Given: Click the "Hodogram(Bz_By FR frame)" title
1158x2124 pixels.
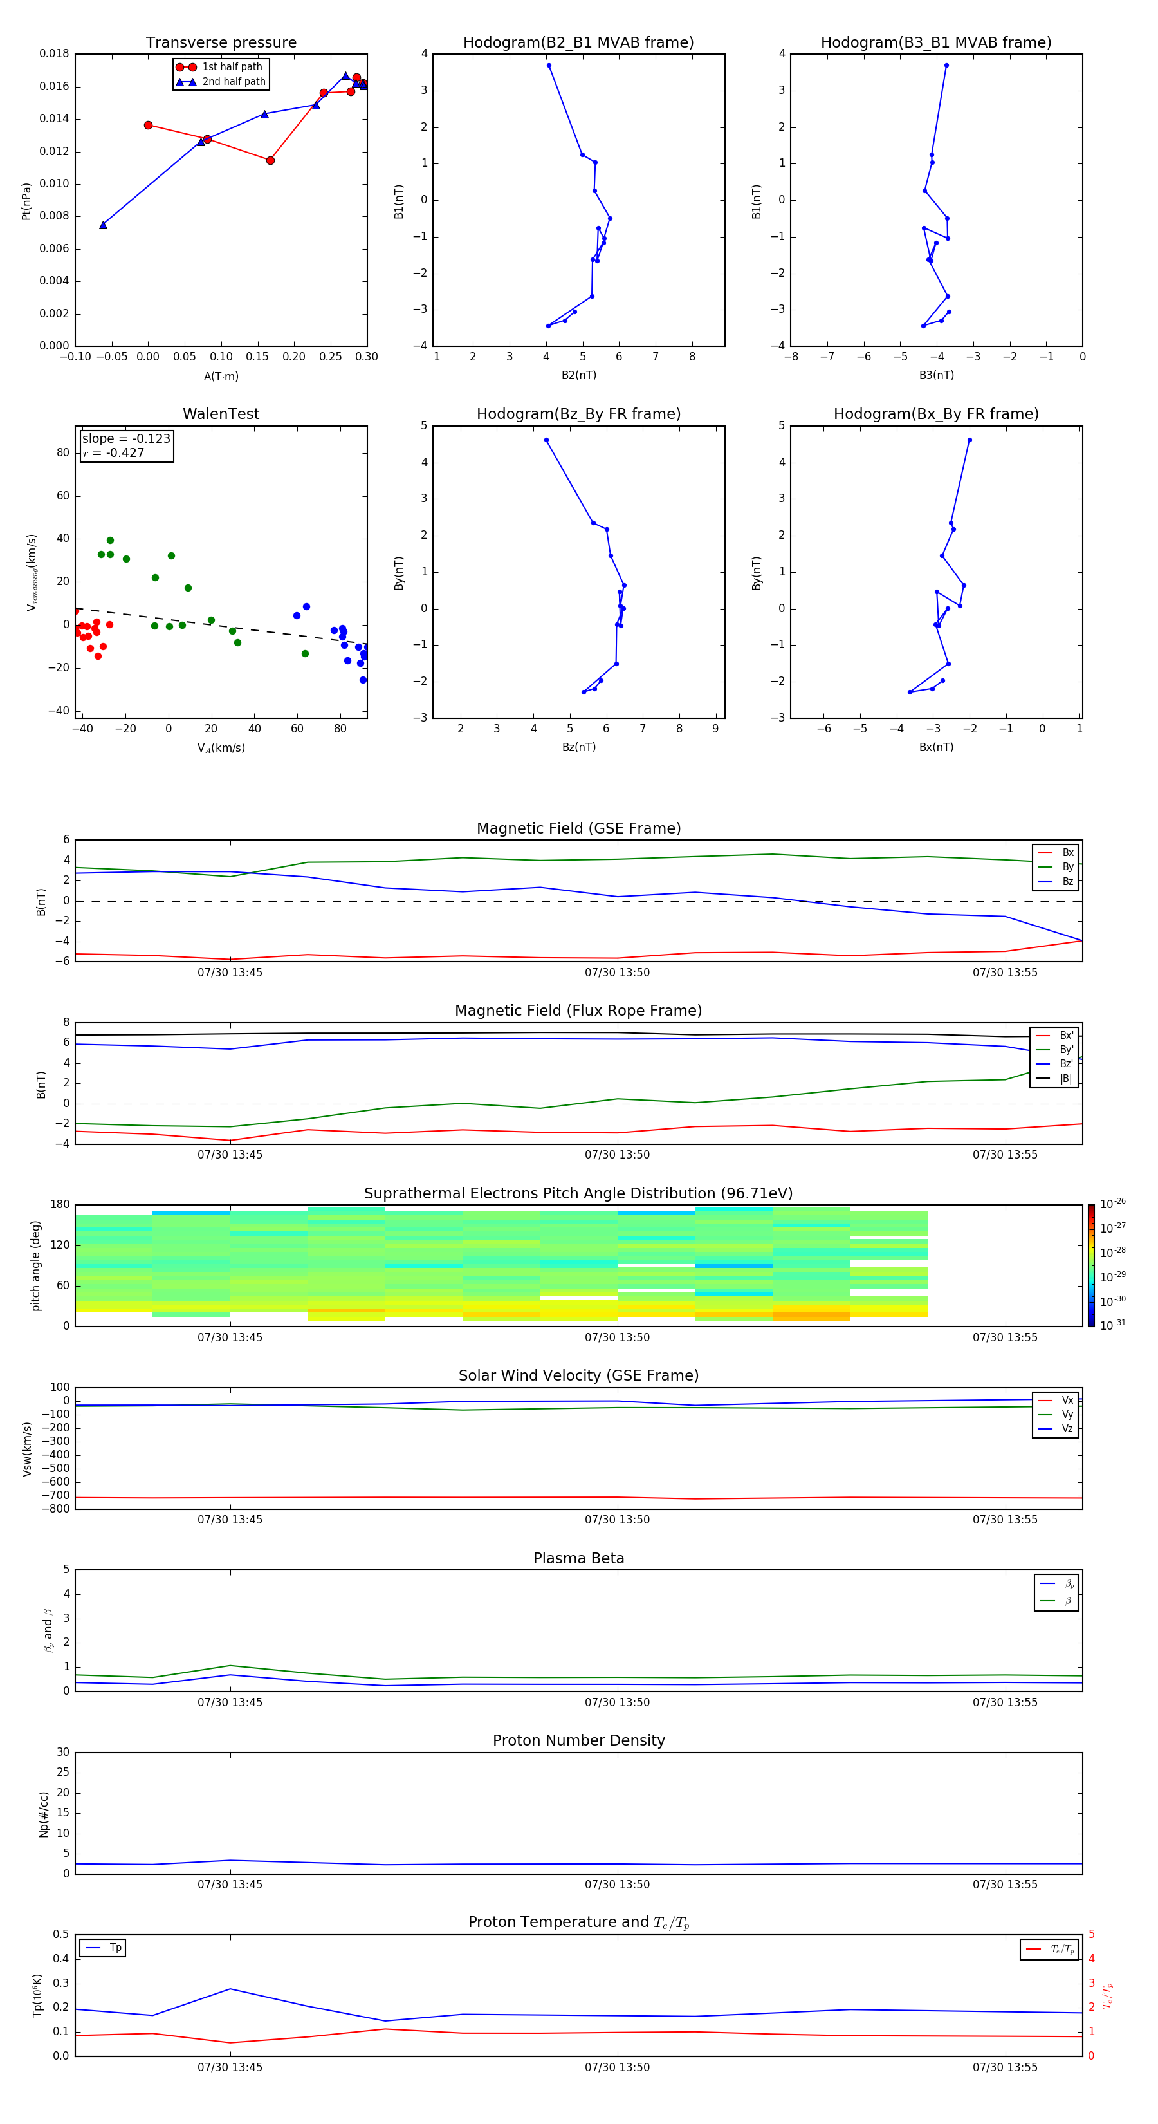Looking at the screenshot, I should (578, 414).
